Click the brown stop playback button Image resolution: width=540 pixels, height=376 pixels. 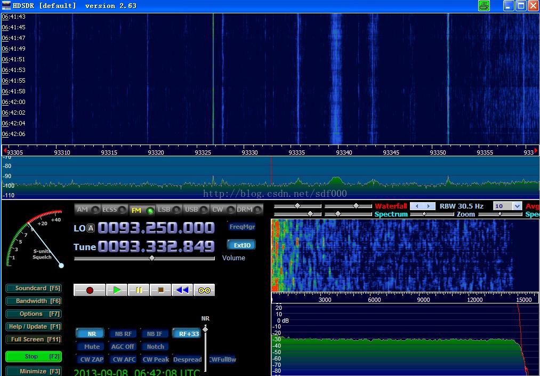(x=160, y=290)
